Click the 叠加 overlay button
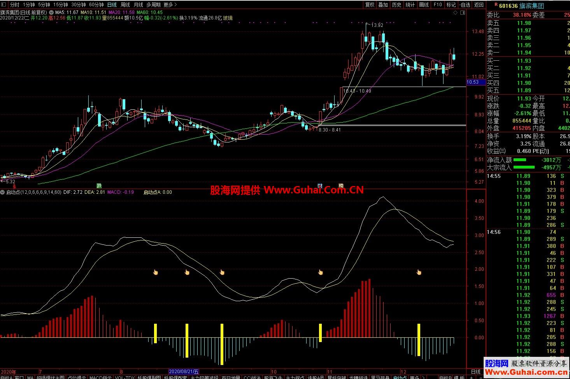Image resolution: width=570 pixels, height=379 pixels. click(383, 5)
